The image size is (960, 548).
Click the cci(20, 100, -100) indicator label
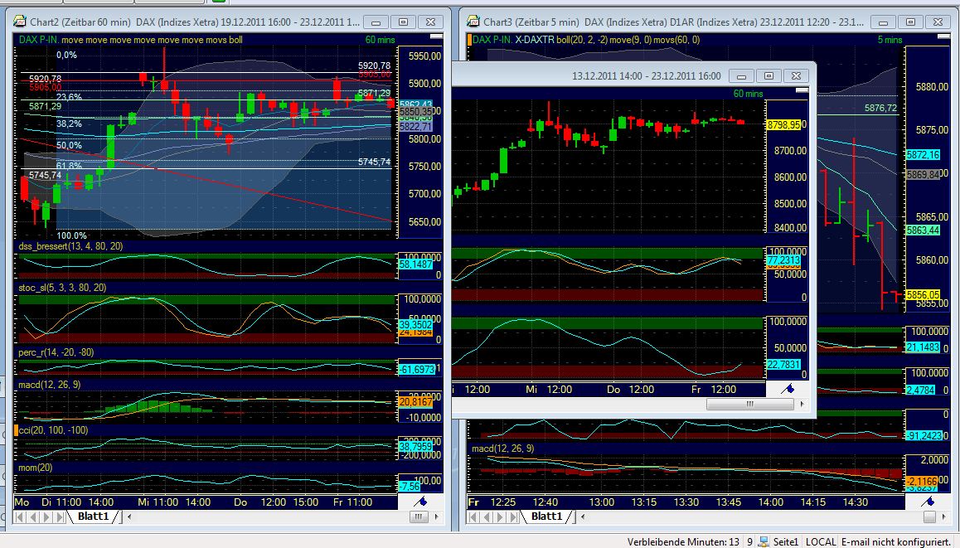[53, 430]
